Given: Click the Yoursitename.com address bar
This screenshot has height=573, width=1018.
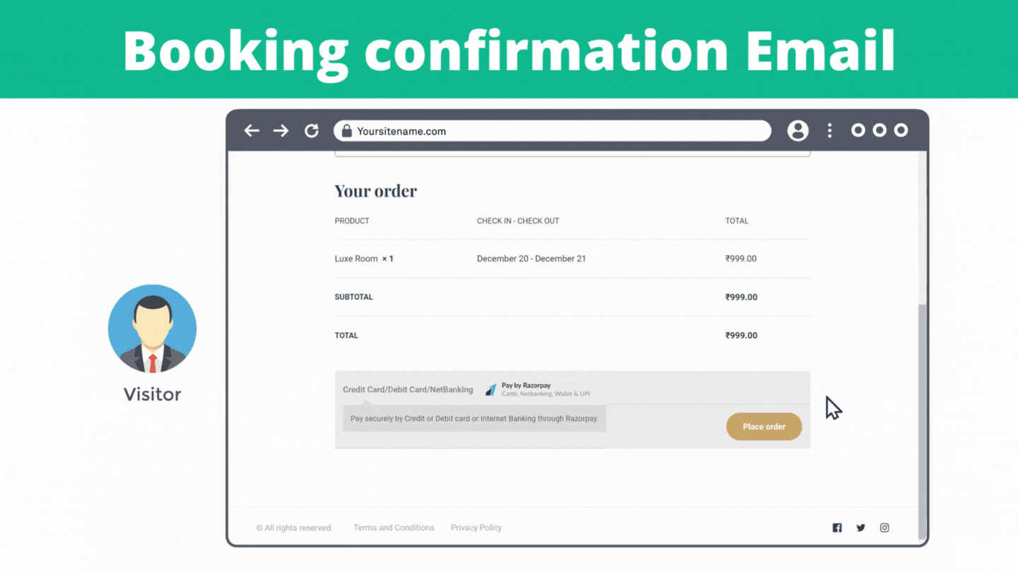Looking at the screenshot, I should click(x=551, y=131).
